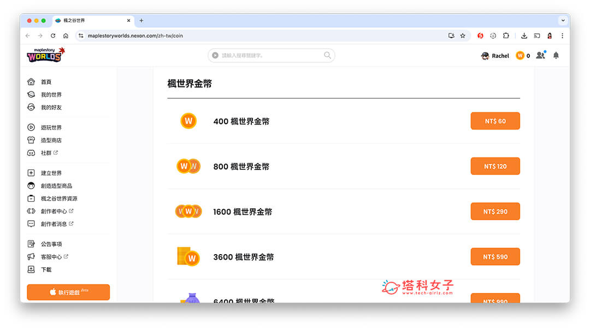The height and width of the screenshot is (329, 590).
Task: Open 公告事項 in sidebar
Action: coord(51,244)
